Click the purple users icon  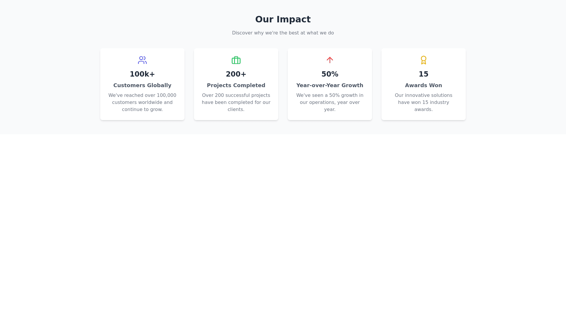tap(142, 60)
